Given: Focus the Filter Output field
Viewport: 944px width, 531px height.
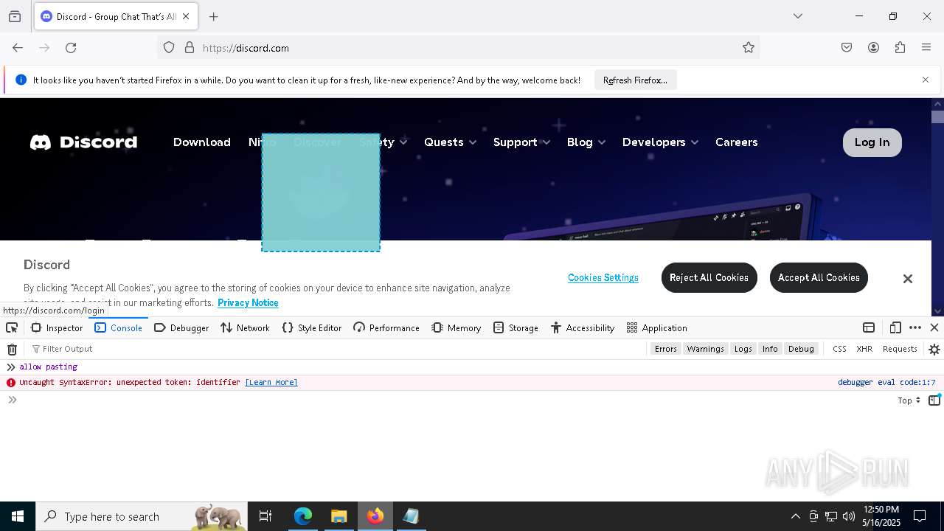Looking at the screenshot, I should pyautogui.click(x=336, y=349).
